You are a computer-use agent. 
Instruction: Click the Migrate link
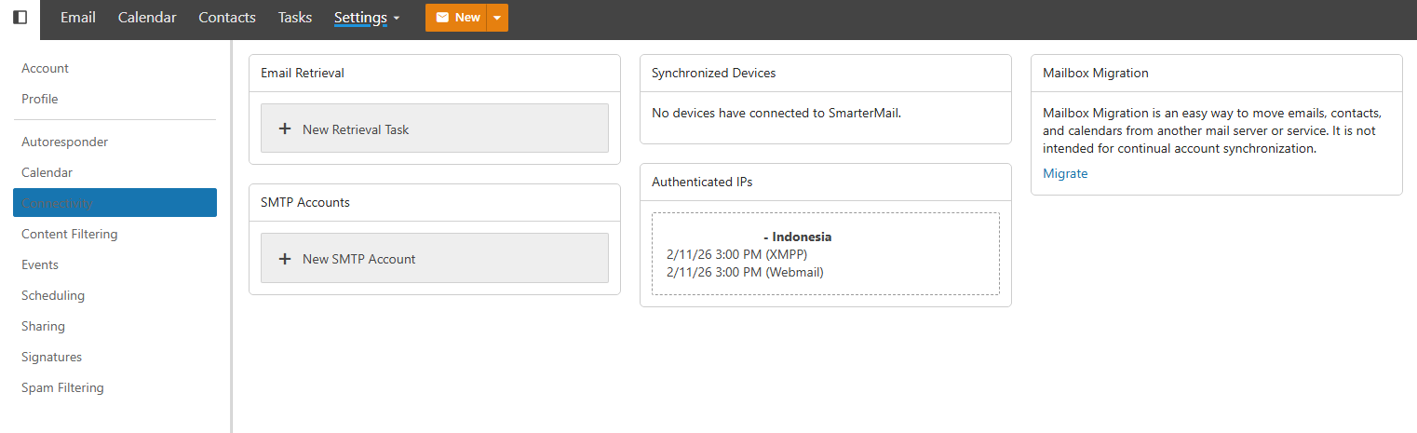coord(1065,173)
